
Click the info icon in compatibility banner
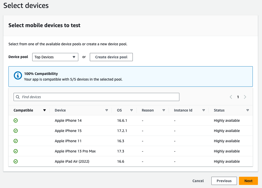click(x=18, y=75)
